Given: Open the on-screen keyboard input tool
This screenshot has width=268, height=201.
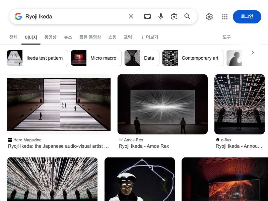Looking at the screenshot, I should pos(147,16).
